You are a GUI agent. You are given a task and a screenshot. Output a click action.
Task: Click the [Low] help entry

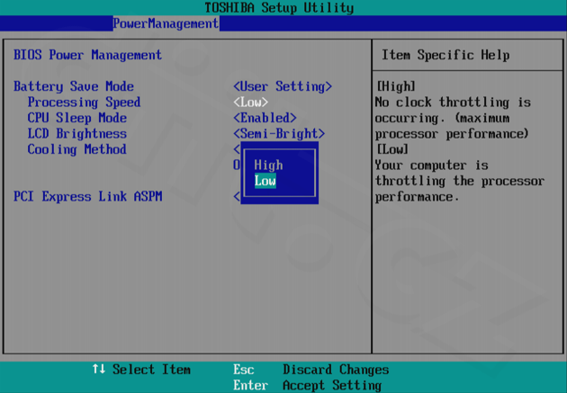click(x=392, y=149)
